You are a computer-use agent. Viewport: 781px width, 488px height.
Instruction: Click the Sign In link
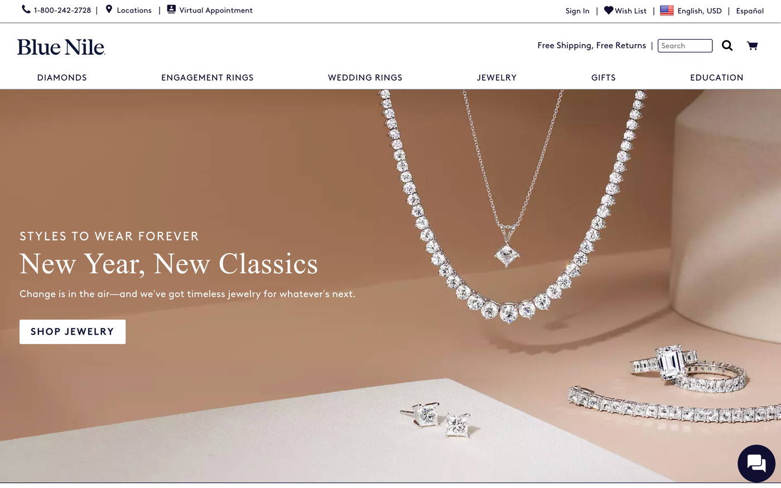click(577, 11)
